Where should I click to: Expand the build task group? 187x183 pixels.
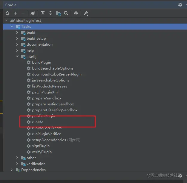coord(17,33)
